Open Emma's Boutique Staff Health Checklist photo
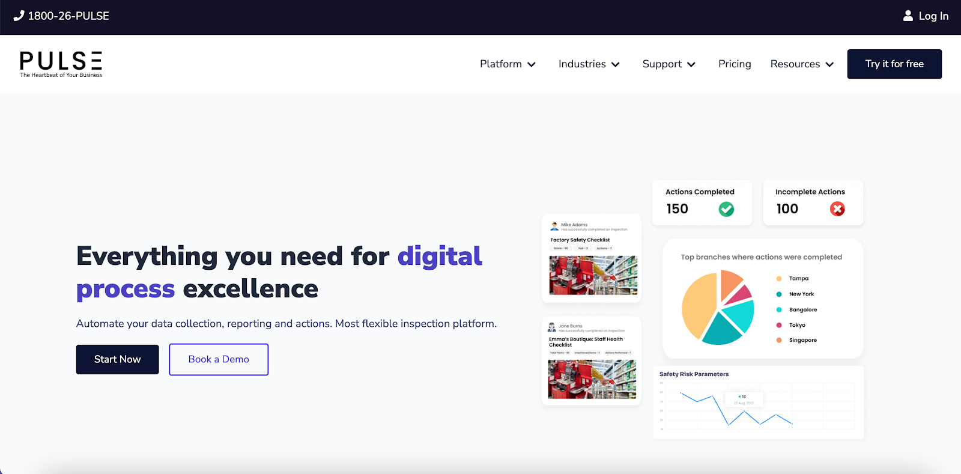Viewport: 961px width, 474px height. [592, 379]
